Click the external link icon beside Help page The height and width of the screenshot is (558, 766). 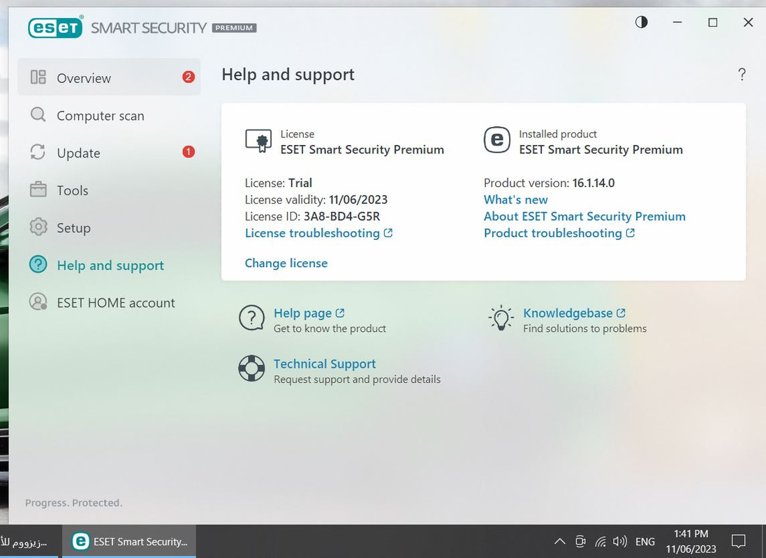click(x=341, y=313)
